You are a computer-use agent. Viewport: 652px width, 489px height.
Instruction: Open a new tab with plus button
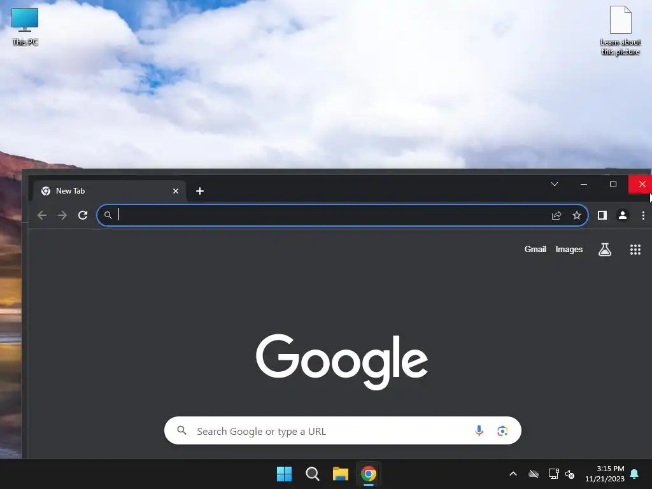199,191
